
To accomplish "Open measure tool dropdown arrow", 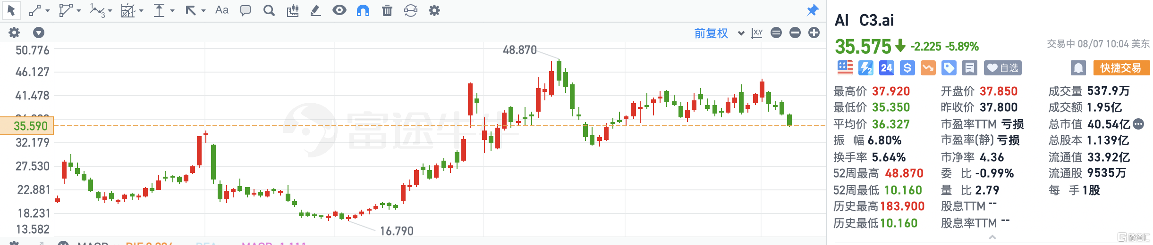I will tap(172, 11).
